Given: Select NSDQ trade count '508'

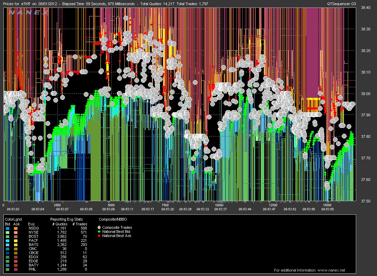Looking at the screenshot, I should 84,228.
